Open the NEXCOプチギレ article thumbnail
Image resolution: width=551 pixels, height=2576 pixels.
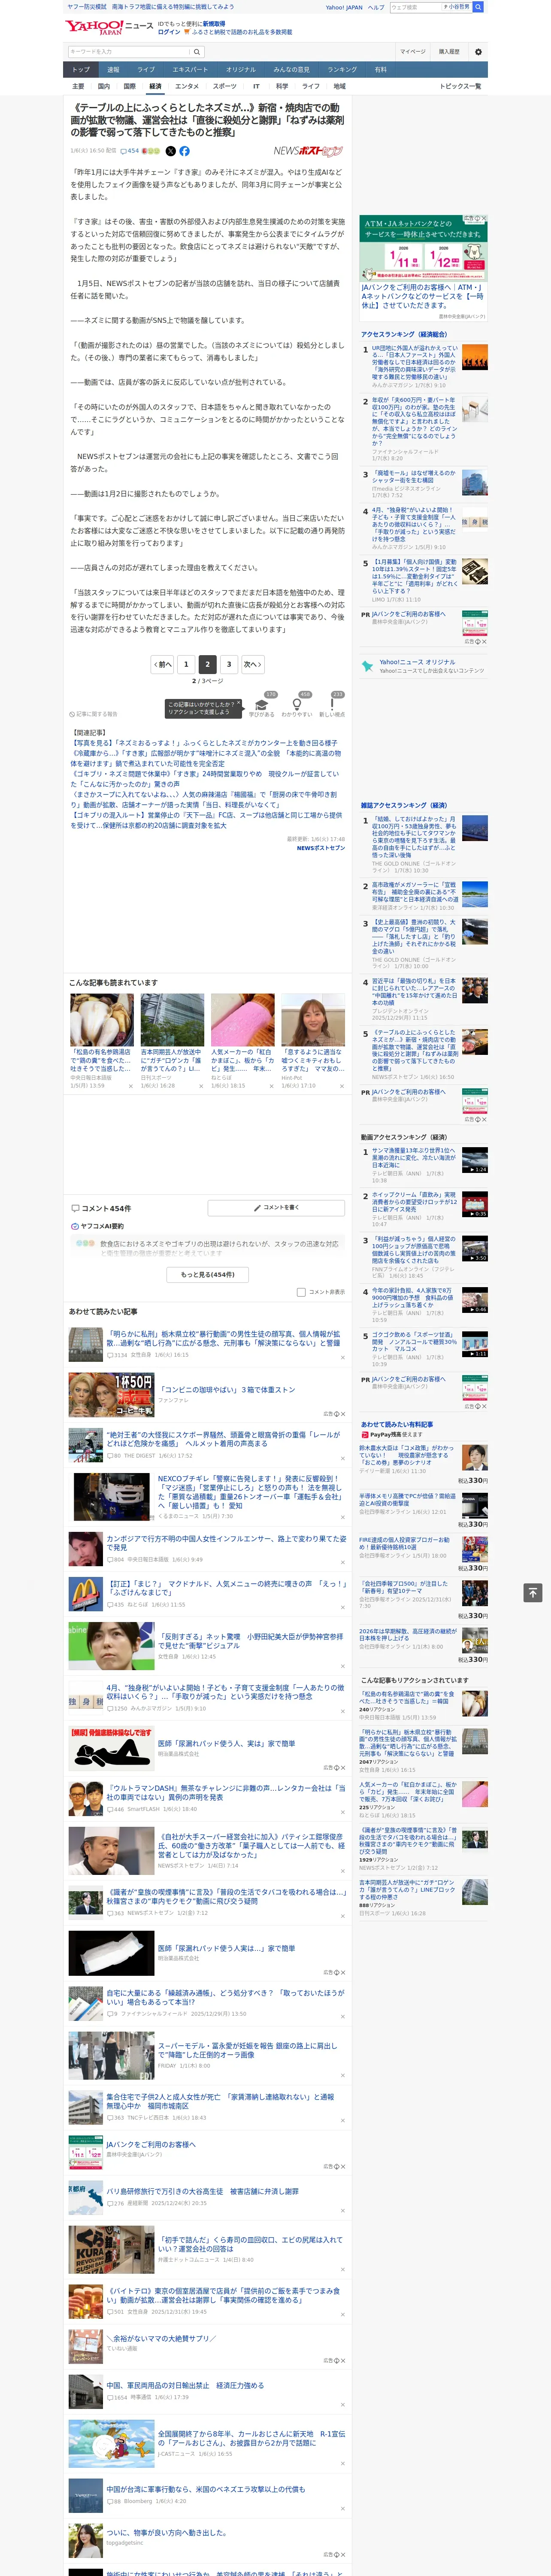coord(111,1497)
